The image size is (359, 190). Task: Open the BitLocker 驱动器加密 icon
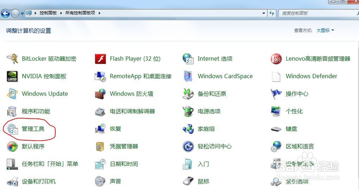point(12,59)
